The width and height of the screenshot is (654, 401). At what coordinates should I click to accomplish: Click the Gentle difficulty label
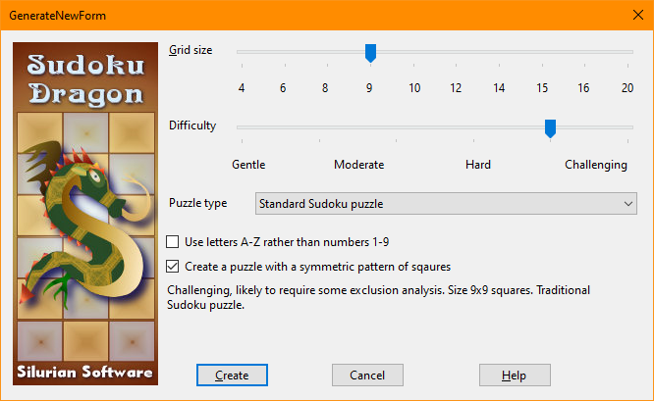[x=248, y=165]
